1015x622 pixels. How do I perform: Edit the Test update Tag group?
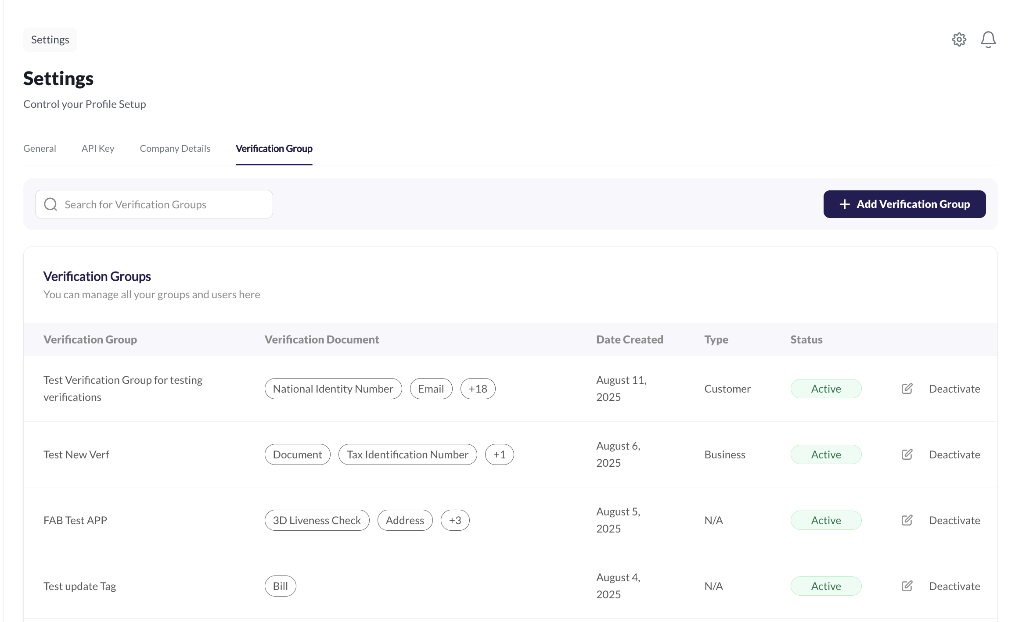click(x=907, y=586)
